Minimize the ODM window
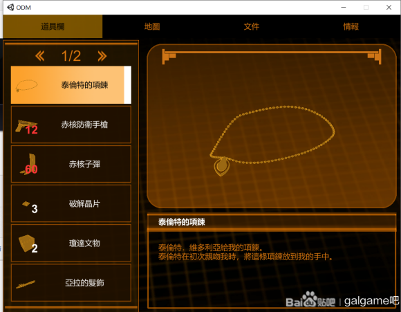 tap(344, 8)
